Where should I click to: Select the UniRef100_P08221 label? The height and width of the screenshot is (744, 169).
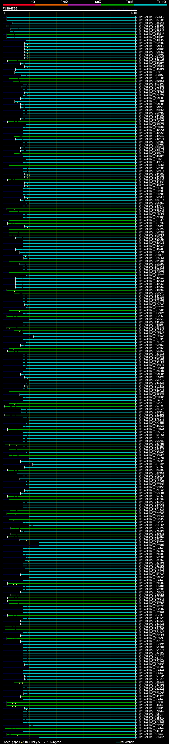(x=152, y=420)
